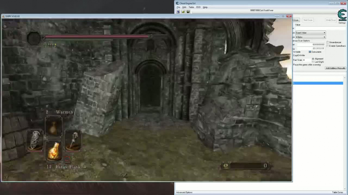Click Advanced Options at the bottom
The height and width of the screenshot is (195, 348).
coord(184,192)
